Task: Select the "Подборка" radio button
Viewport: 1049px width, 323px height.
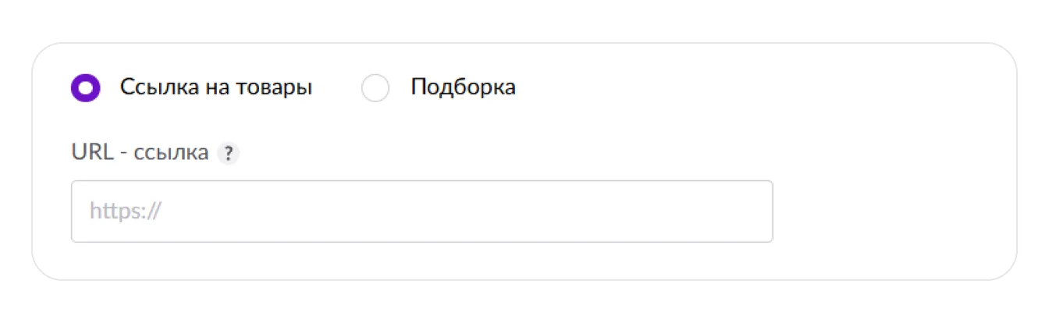Action: 375,87
